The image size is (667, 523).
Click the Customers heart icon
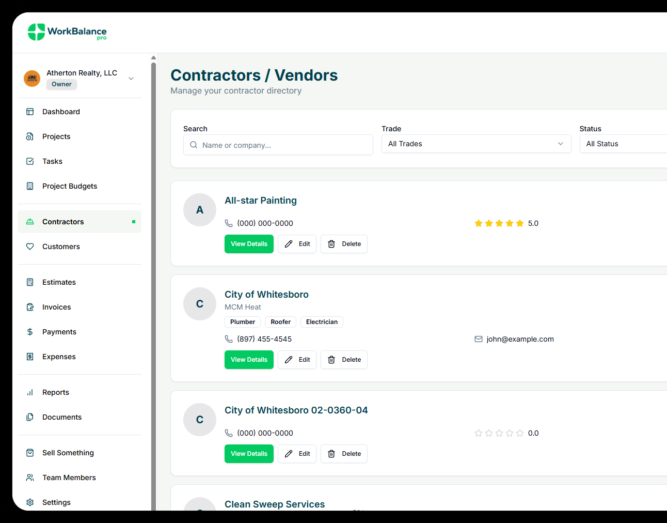point(30,247)
